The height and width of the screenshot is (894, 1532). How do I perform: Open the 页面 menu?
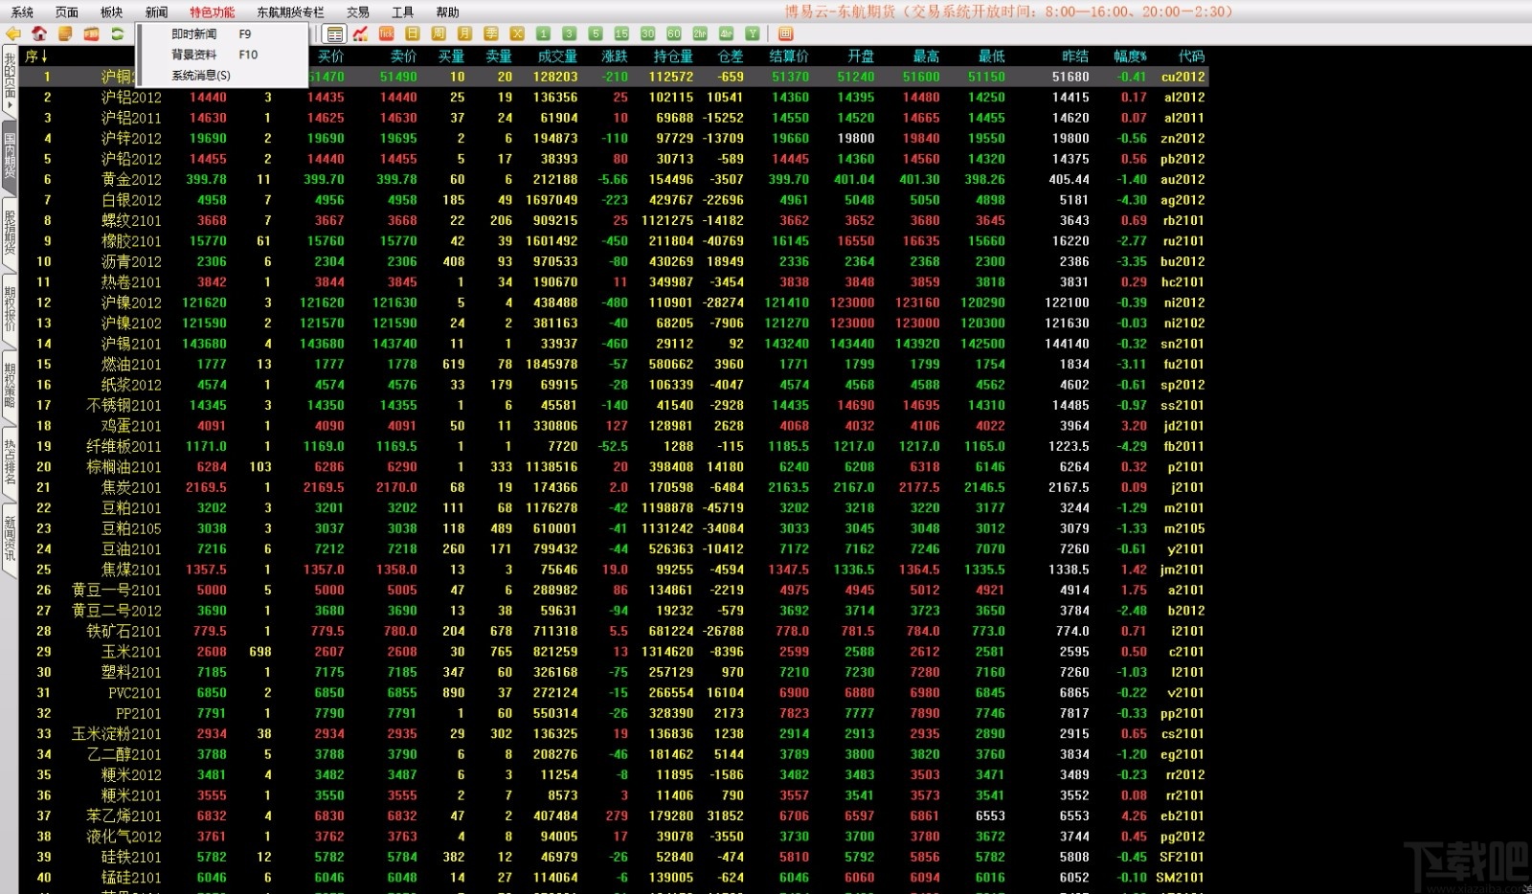(67, 12)
